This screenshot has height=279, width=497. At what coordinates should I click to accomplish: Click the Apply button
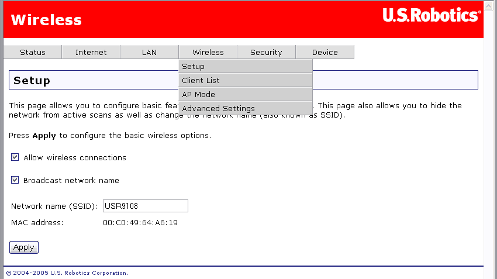[24, 247]
